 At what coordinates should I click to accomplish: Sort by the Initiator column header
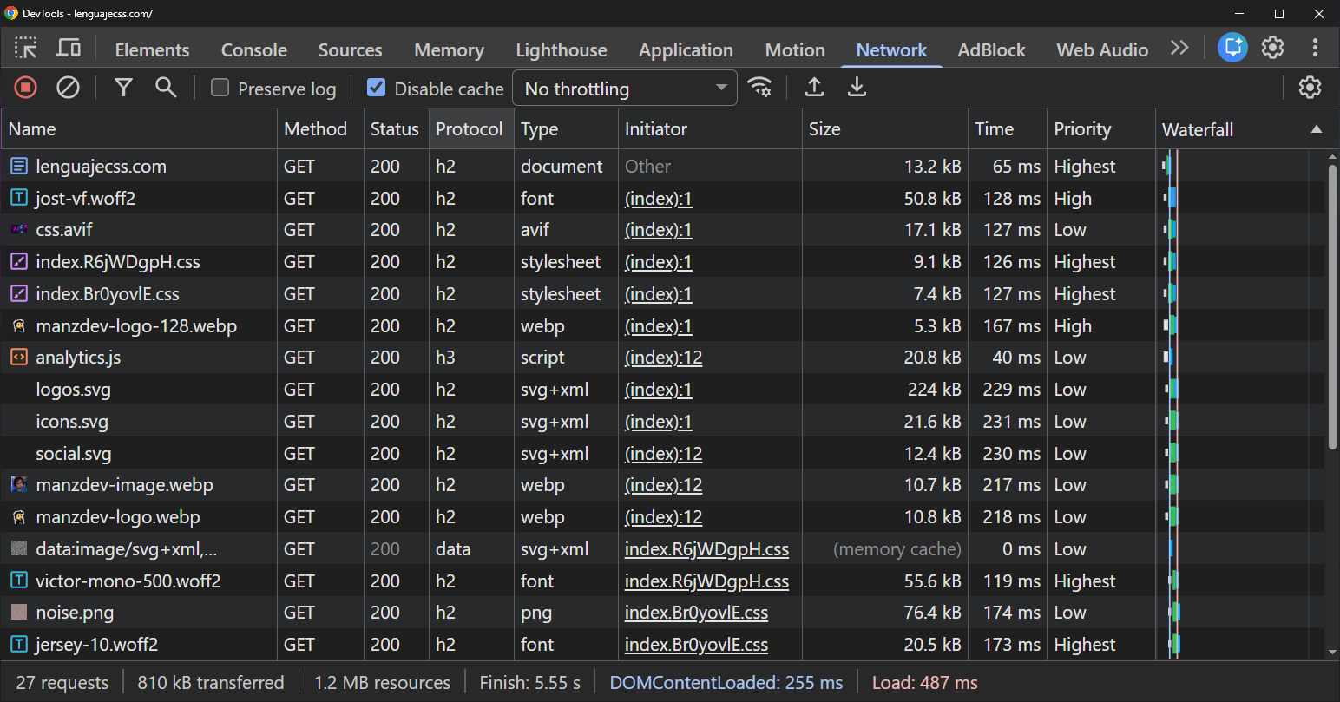[710, 128]
